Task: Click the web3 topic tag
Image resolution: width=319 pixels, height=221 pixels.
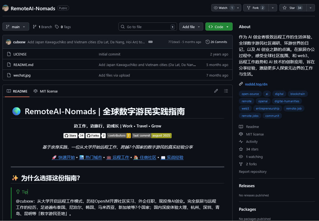Action: tap(245, 109)
